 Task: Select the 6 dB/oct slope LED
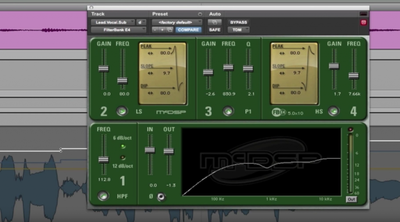(123, 147)
